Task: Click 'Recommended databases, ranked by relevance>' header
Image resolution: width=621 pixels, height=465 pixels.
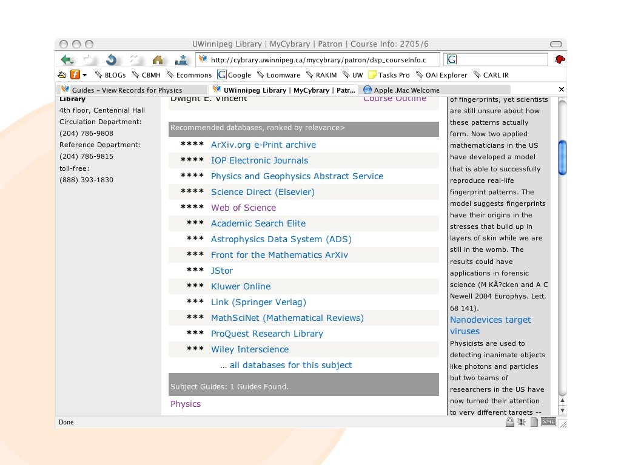Action: coord(303,129)
